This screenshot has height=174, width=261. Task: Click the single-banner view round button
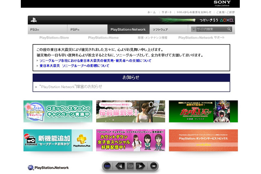153,166
